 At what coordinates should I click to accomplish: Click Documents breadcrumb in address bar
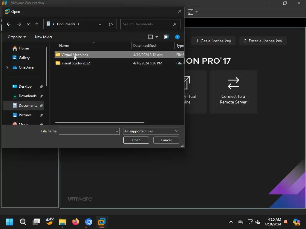pos(66,24)
